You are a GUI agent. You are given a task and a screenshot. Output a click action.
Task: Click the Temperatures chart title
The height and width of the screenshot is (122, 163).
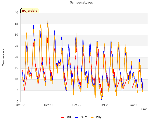coord(81,3)
